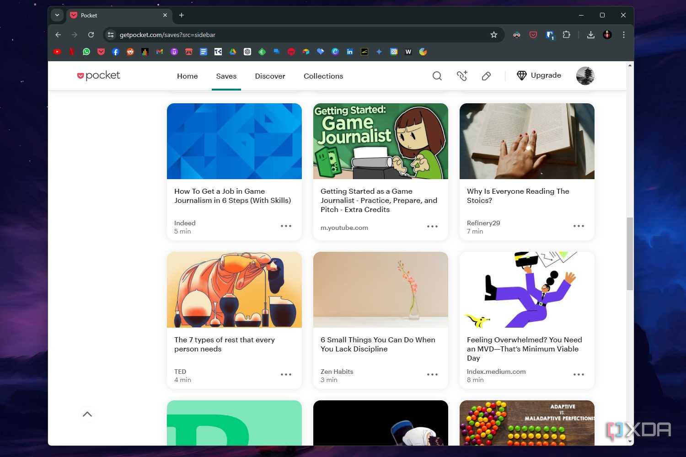Click the browser back arrow
686x457 pixels.
(x=58, y=35)
